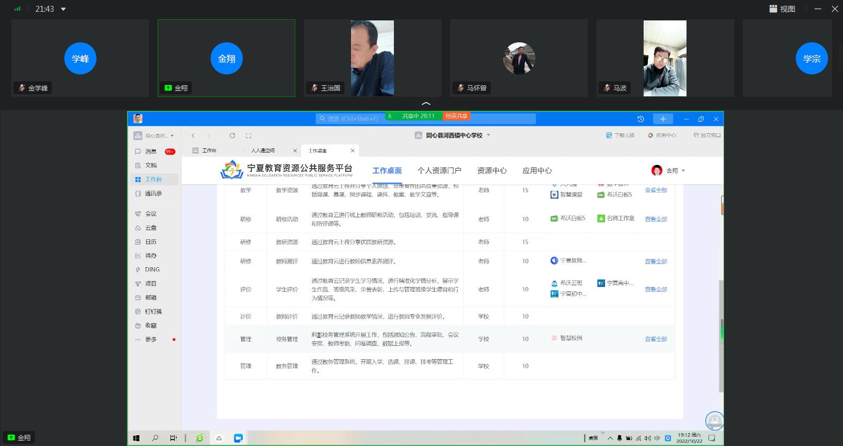Click the page vertical scrollbar thumb

pyautogui.click(x=721, y=328)
